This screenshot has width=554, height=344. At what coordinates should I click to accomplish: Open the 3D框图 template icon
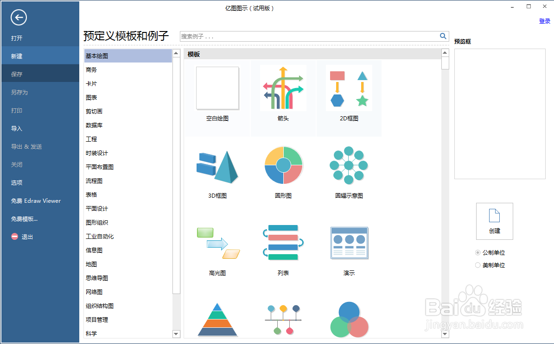(x=217, y=166)
